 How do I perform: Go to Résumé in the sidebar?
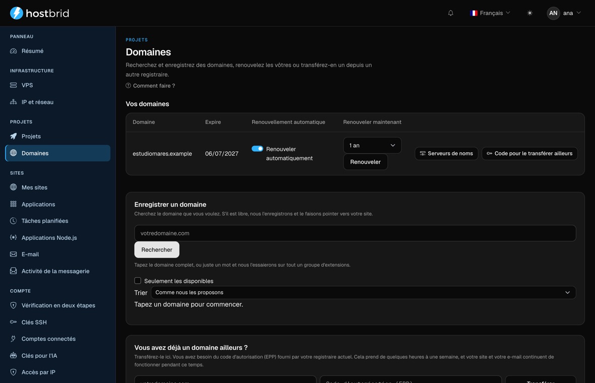pos(57,51)
